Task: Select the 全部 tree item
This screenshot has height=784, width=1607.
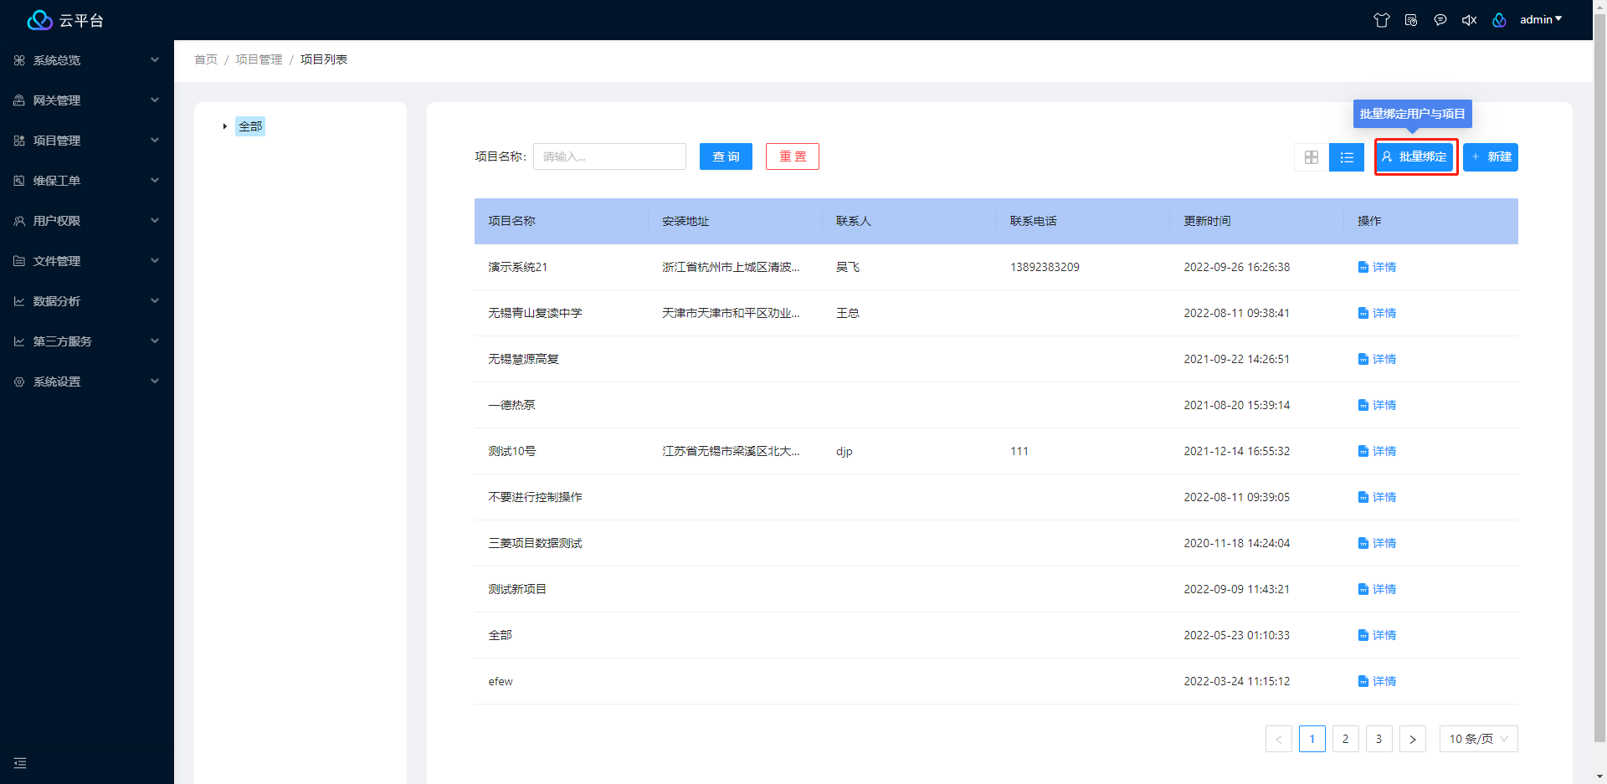Action: pos(250,126)
